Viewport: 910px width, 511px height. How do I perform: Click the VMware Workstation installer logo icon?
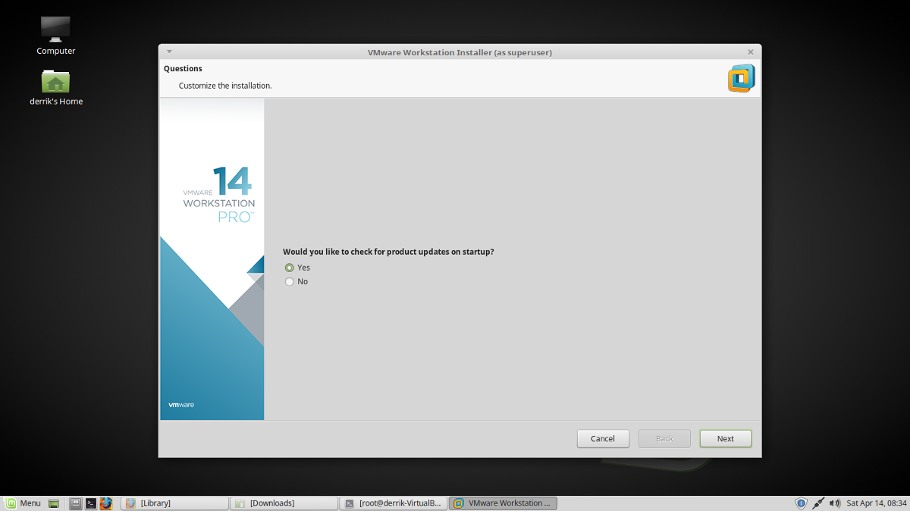741,77
